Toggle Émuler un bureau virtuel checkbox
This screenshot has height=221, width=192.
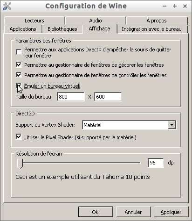pos(19,86)
